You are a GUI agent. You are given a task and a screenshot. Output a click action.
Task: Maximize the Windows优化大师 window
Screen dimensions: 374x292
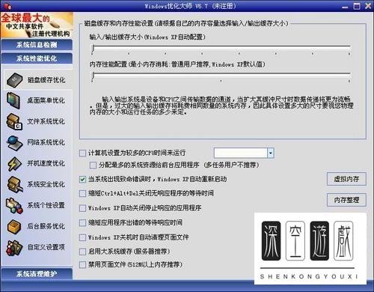coord(357,6)
